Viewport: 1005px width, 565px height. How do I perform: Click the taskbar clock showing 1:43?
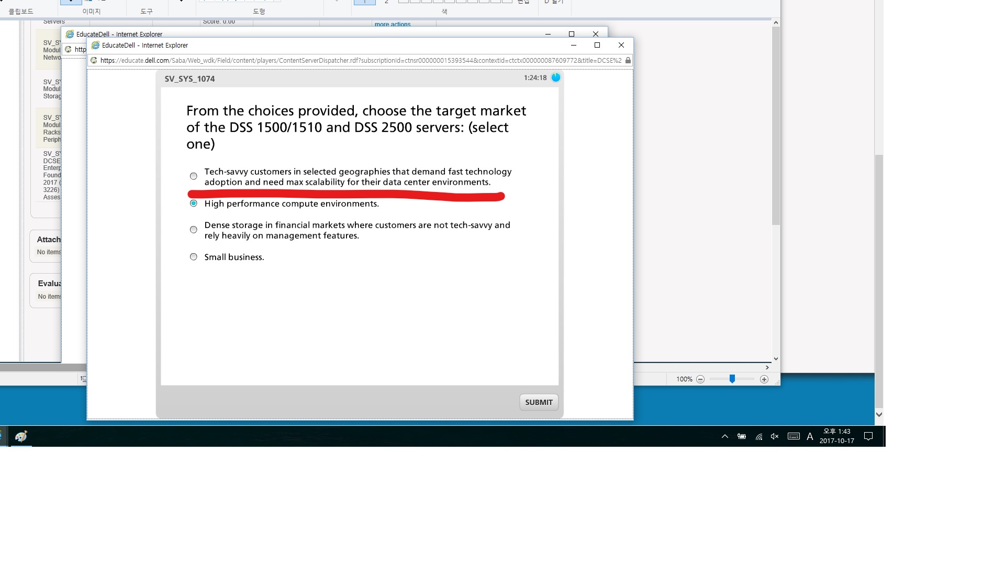point(836,436)
